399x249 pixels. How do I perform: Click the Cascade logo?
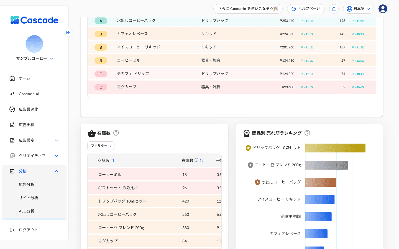[x=34, y=20]
